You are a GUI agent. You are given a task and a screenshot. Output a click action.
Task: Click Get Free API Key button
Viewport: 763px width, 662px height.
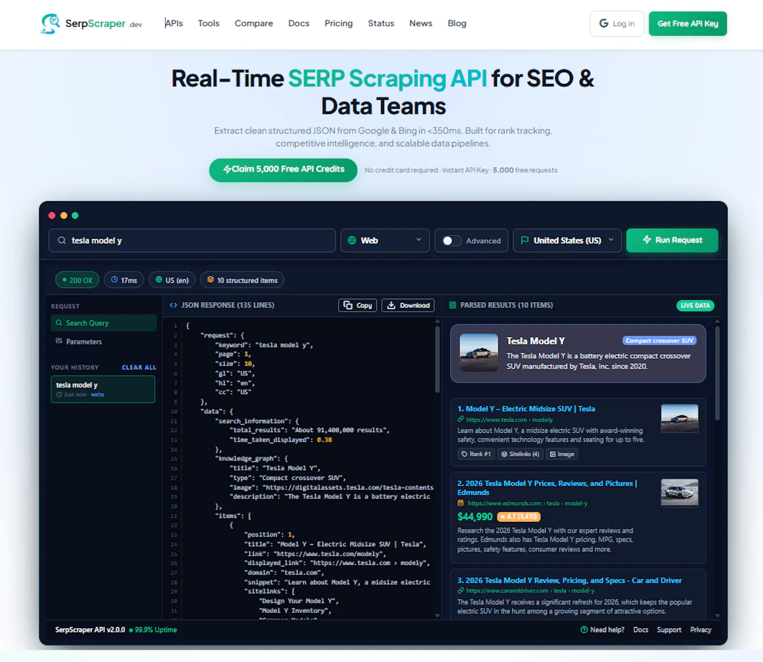[x=688, y=23]
